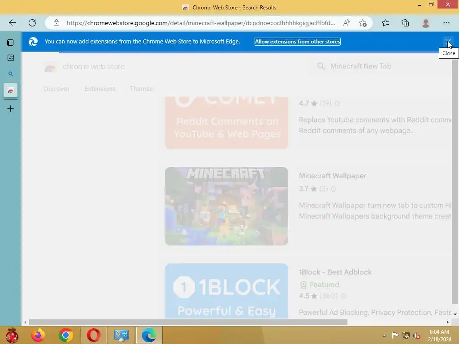Open a new tab with the plus icon
Image resolution: width=459 pixels, height=344 pixels.
[11, 109]
